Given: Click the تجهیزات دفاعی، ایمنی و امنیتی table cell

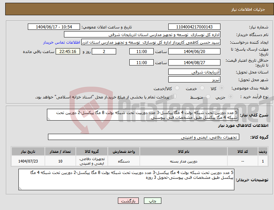Looking at the screenshot, I should point(92,161).
